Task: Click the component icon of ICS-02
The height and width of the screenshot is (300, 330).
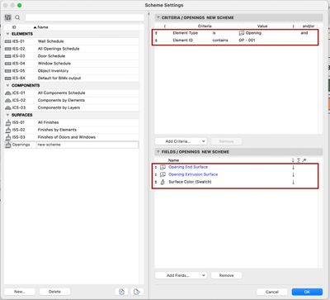Action: (x=8, y=100)
